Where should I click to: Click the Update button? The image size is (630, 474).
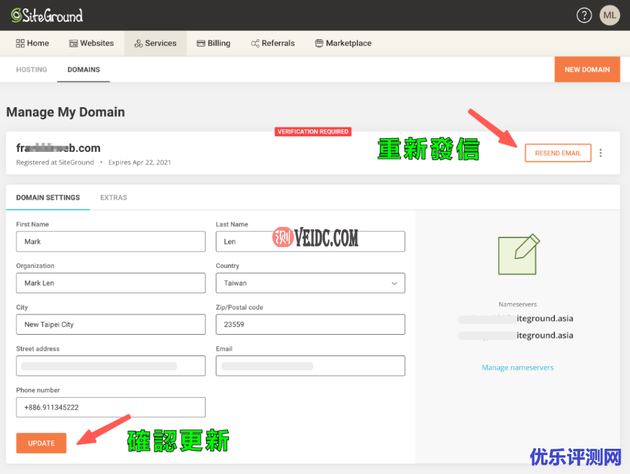[41, 442]
